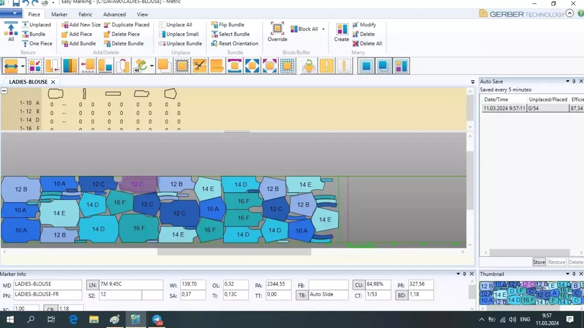584x328 pixels.
Task: Expand the dropdown beside the 45 rotate tool
Action: click(152, 66)
